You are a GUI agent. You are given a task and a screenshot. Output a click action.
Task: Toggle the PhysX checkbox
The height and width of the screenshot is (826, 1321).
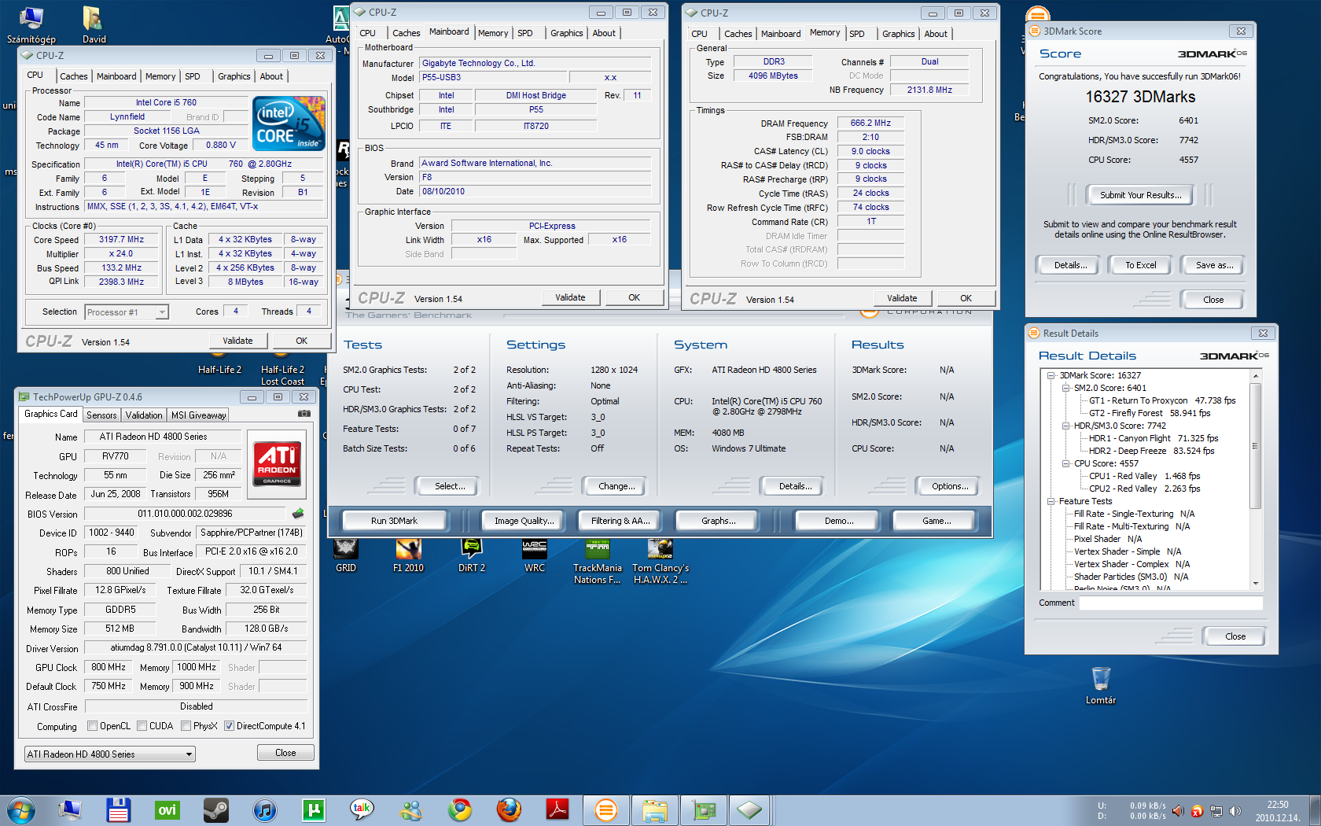(186, 726)
